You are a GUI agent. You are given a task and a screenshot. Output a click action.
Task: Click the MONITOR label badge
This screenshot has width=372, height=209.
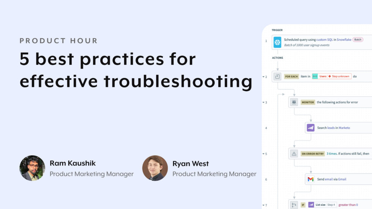point(308,102)
